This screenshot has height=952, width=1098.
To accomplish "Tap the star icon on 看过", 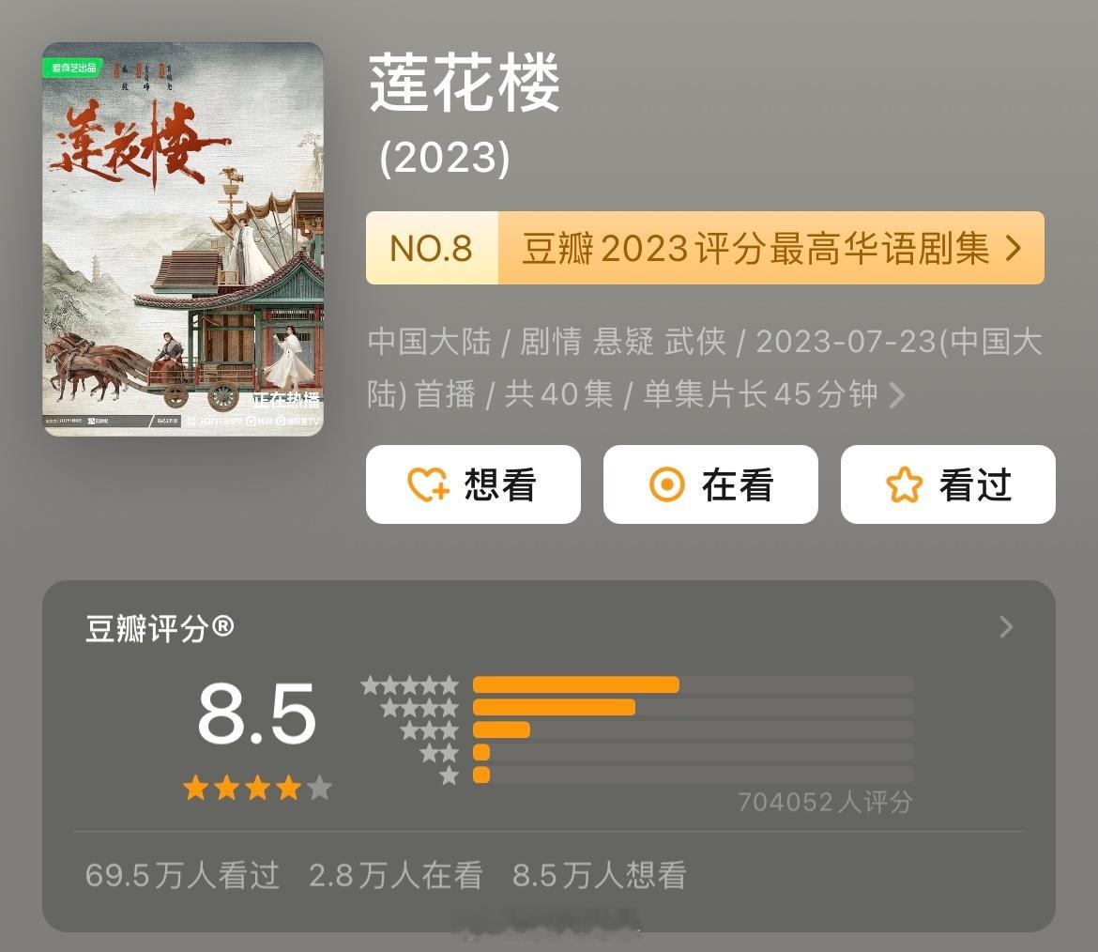I will pos(904,484).
